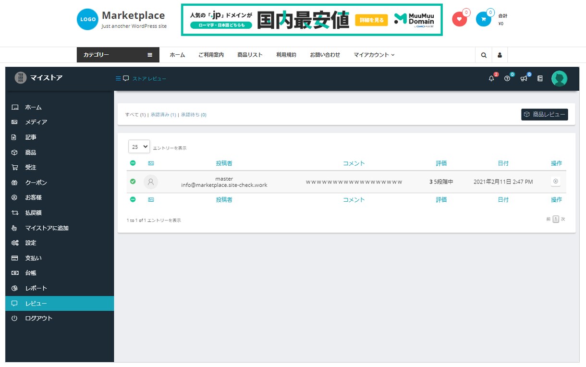Viewport: 586px width, 367px height.
Task: Click the Marketplace LOGO circle
Action: click(87, 20)
